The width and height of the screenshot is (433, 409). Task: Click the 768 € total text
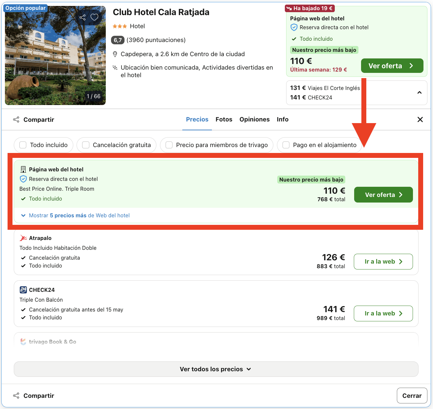pos(331,199)
